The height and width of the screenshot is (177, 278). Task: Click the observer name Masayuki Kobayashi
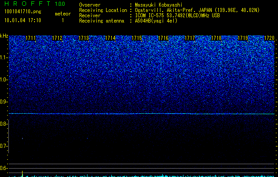click(159, 5)
